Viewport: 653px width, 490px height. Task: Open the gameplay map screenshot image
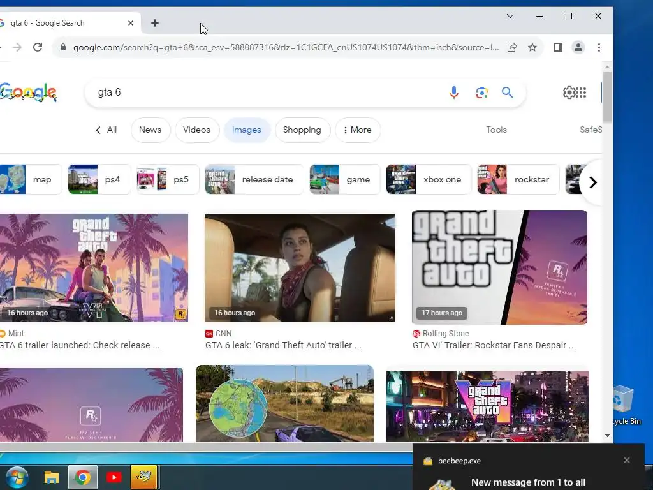284,403
